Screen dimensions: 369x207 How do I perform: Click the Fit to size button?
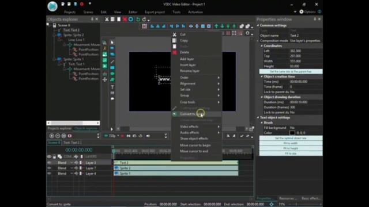click(291, 154)
